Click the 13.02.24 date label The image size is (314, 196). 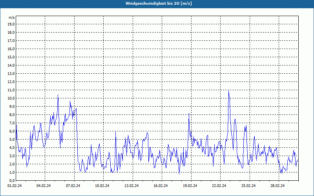tap(131, 186)
